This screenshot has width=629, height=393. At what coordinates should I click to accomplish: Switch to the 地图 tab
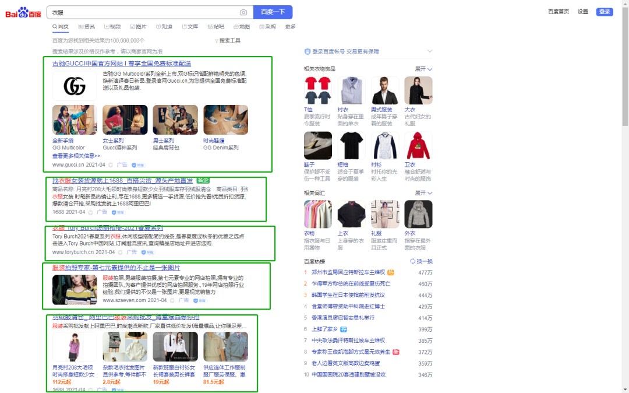click(x=242, y=27)
